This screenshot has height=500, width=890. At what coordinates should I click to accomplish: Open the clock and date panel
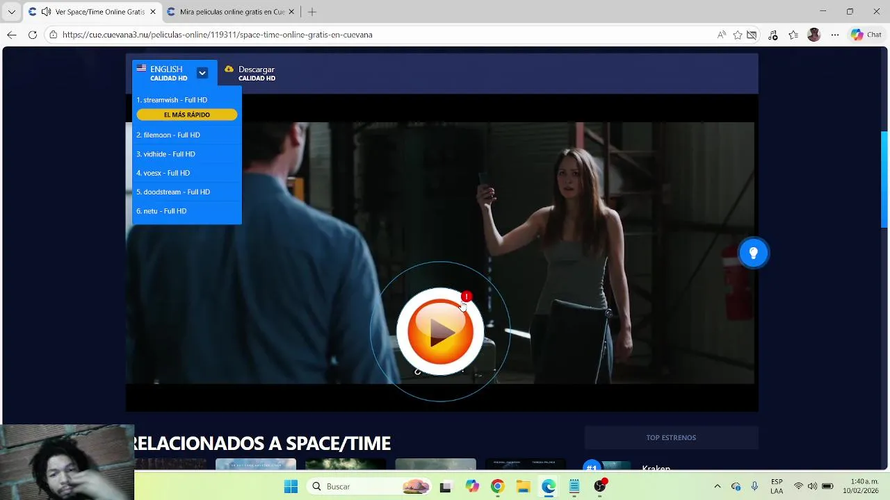point(862,486)
